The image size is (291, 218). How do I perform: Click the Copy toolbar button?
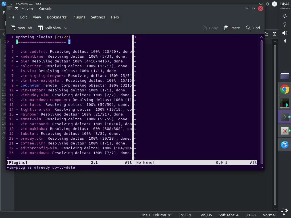pyautogui.click(x=210, y=28)
